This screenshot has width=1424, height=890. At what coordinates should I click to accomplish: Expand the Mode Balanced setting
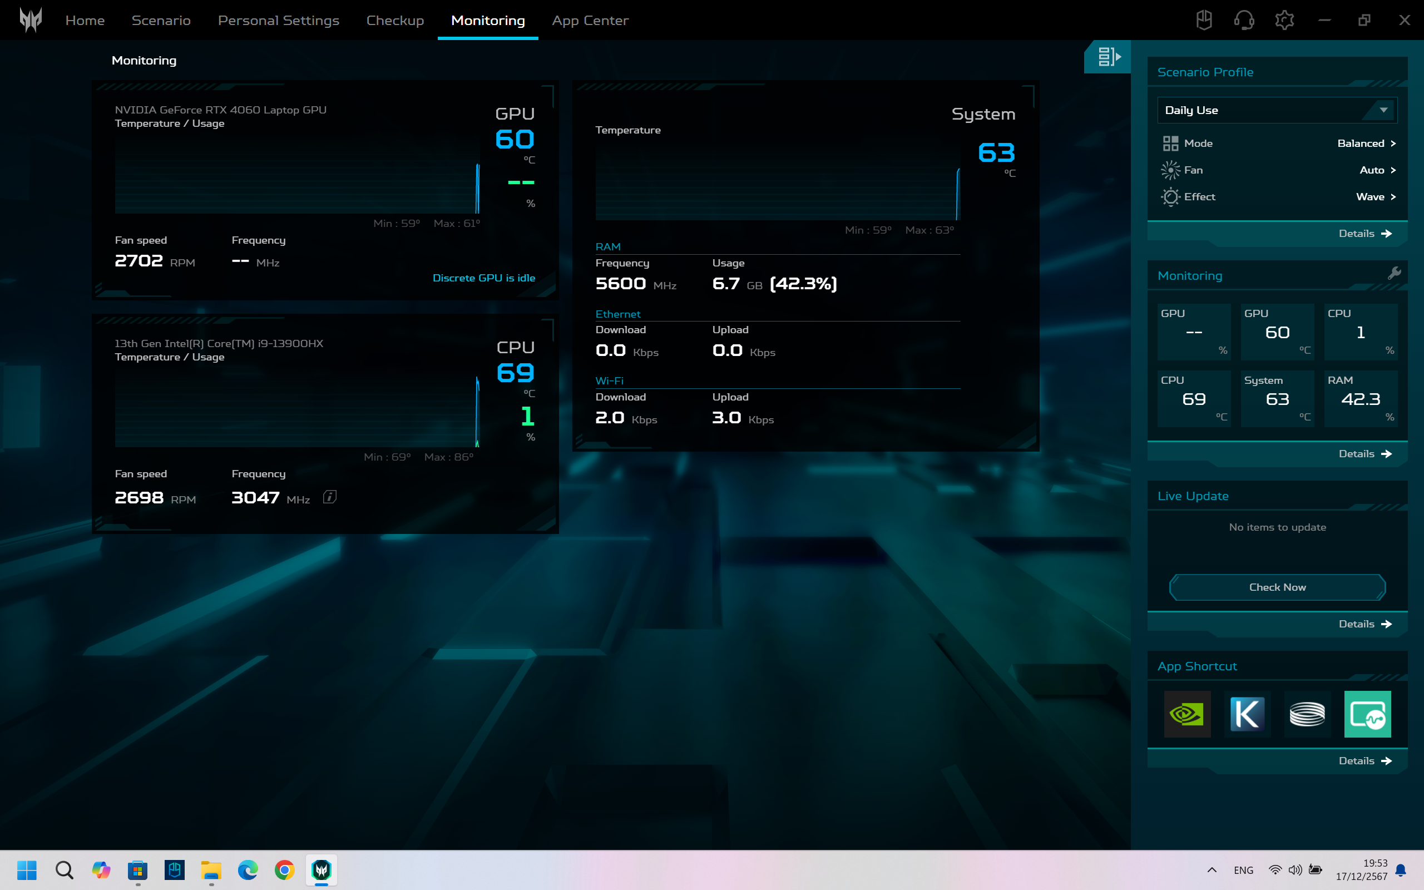[x=1366, y=143]
